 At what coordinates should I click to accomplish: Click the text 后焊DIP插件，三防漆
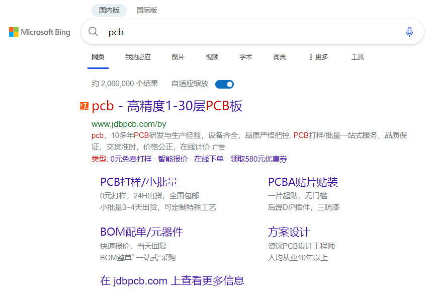coord(304,207)
